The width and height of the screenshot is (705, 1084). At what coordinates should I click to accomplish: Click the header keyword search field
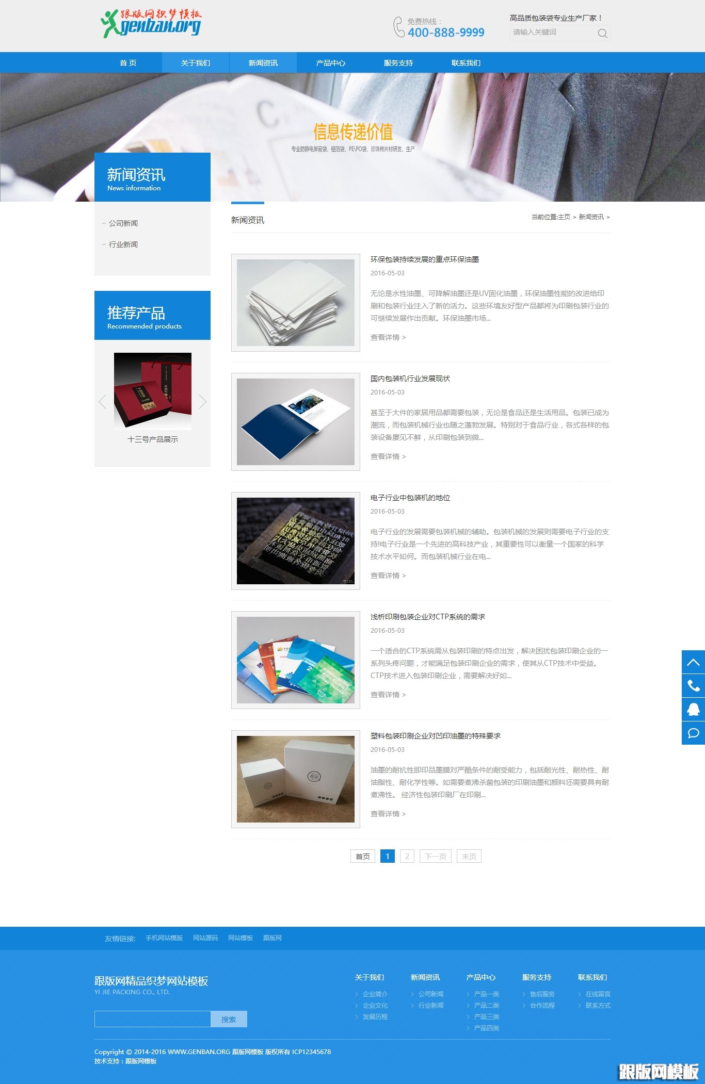[x=552, y=32]
